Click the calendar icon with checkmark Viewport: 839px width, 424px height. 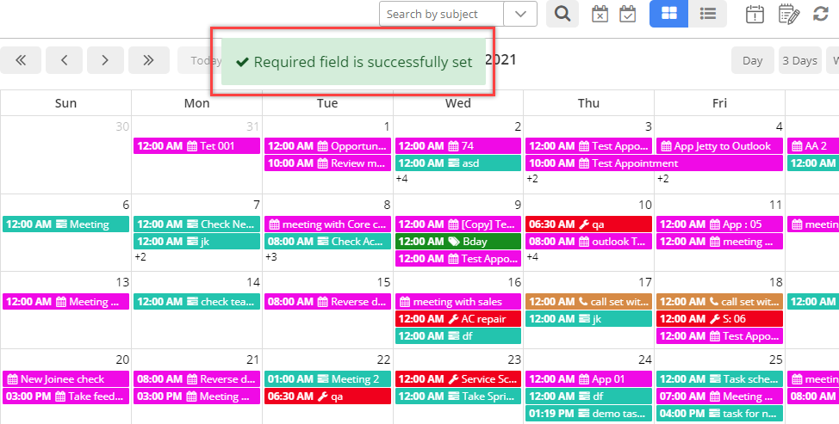tap(628, 15)
